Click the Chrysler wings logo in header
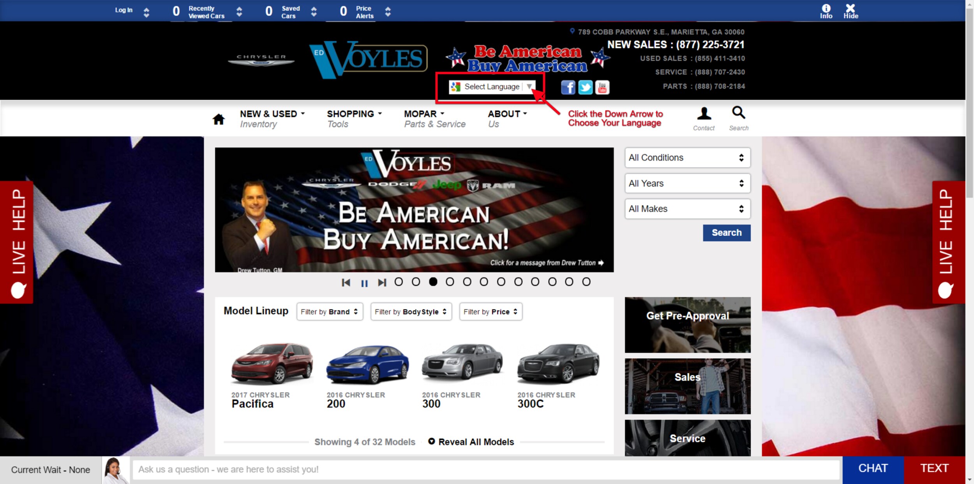This screenshot has height=484, width=974. point(261,60)
